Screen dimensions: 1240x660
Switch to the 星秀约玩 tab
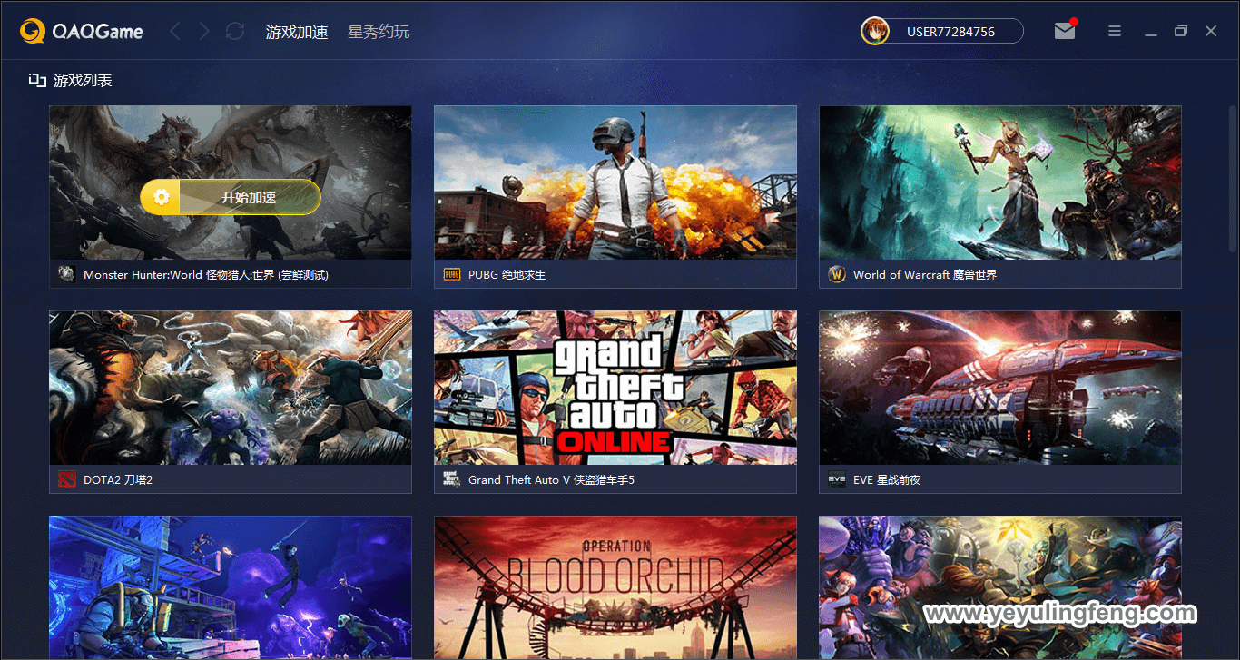(379, 32)
